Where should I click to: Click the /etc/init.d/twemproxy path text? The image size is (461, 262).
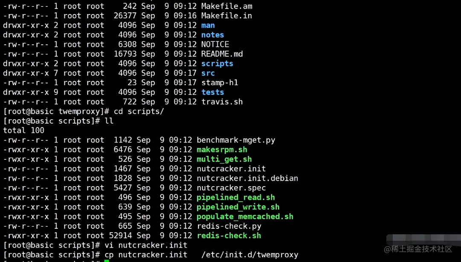(x=249, y=255)
